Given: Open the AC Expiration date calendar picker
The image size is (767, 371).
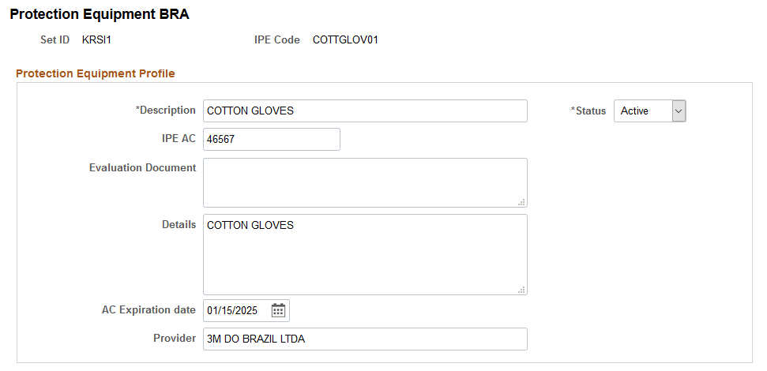Looking at the screenshot, I should click(278, 310).
